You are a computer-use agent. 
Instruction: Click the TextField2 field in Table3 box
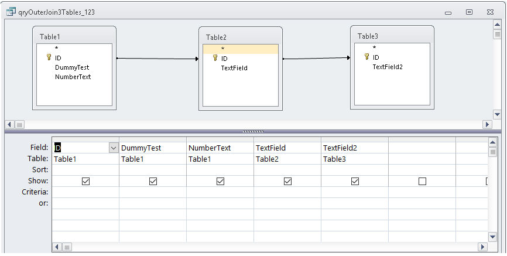388,67
